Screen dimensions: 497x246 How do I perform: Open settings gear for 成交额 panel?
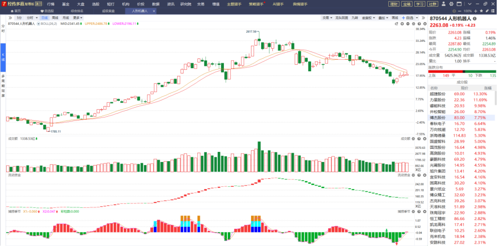click(413, 139)
